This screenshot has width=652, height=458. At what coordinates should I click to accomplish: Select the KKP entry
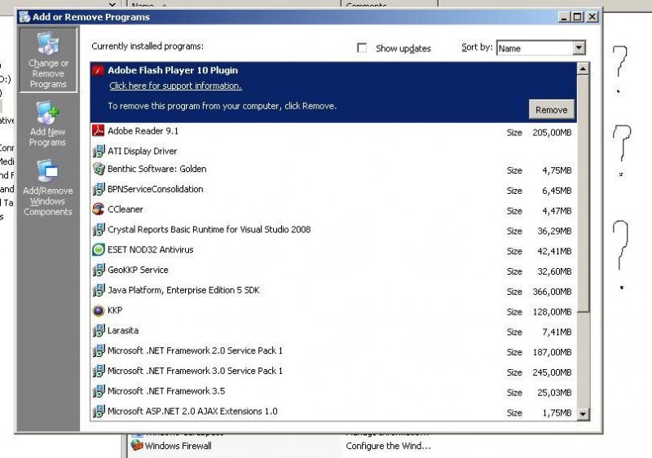(333, 310)
